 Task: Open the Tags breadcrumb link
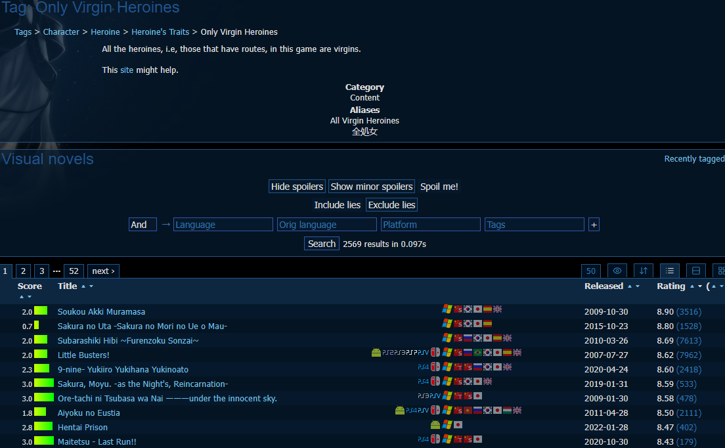[22, 32]
